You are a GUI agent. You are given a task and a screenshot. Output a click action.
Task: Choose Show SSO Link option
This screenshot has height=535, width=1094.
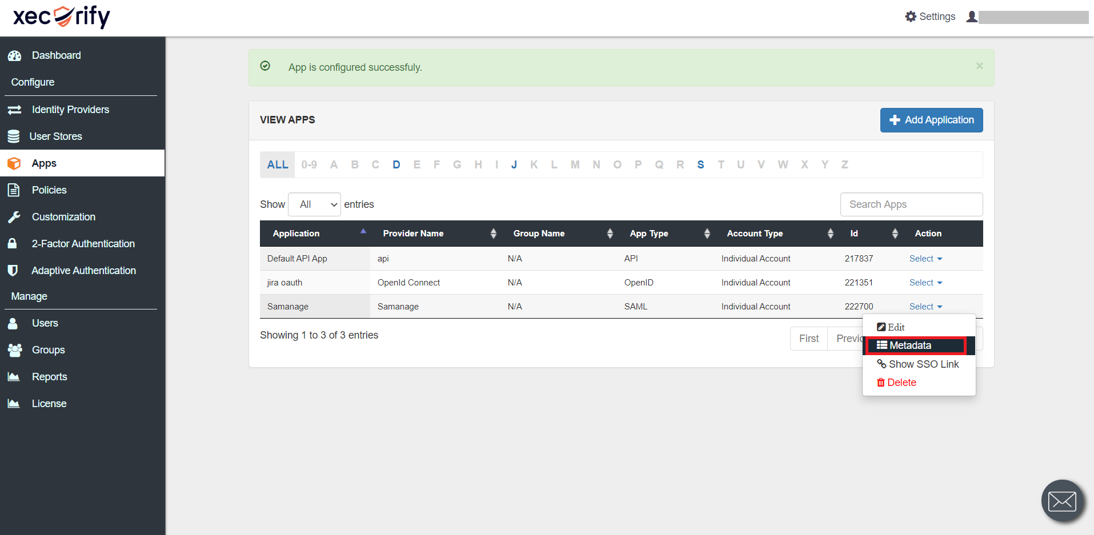[919, 364]
